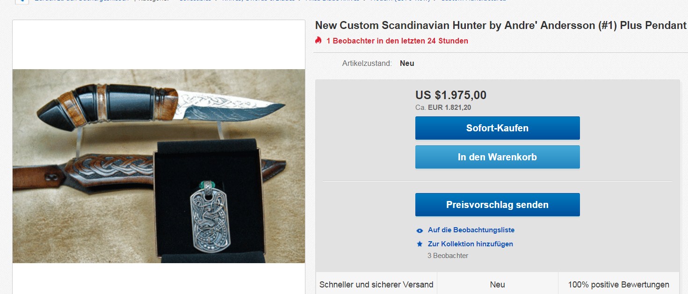Open the 100% positive Bewertungen cell
688x294 pixels.
(x=618, y=284)
